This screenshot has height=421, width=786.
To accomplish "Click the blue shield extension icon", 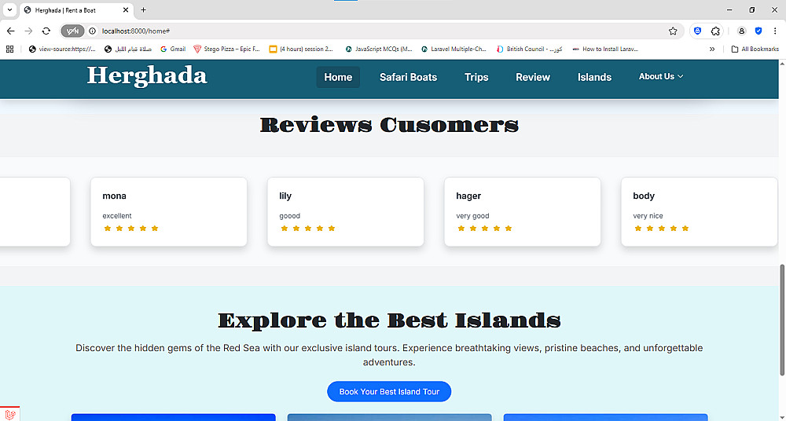I will pos(758,31).
